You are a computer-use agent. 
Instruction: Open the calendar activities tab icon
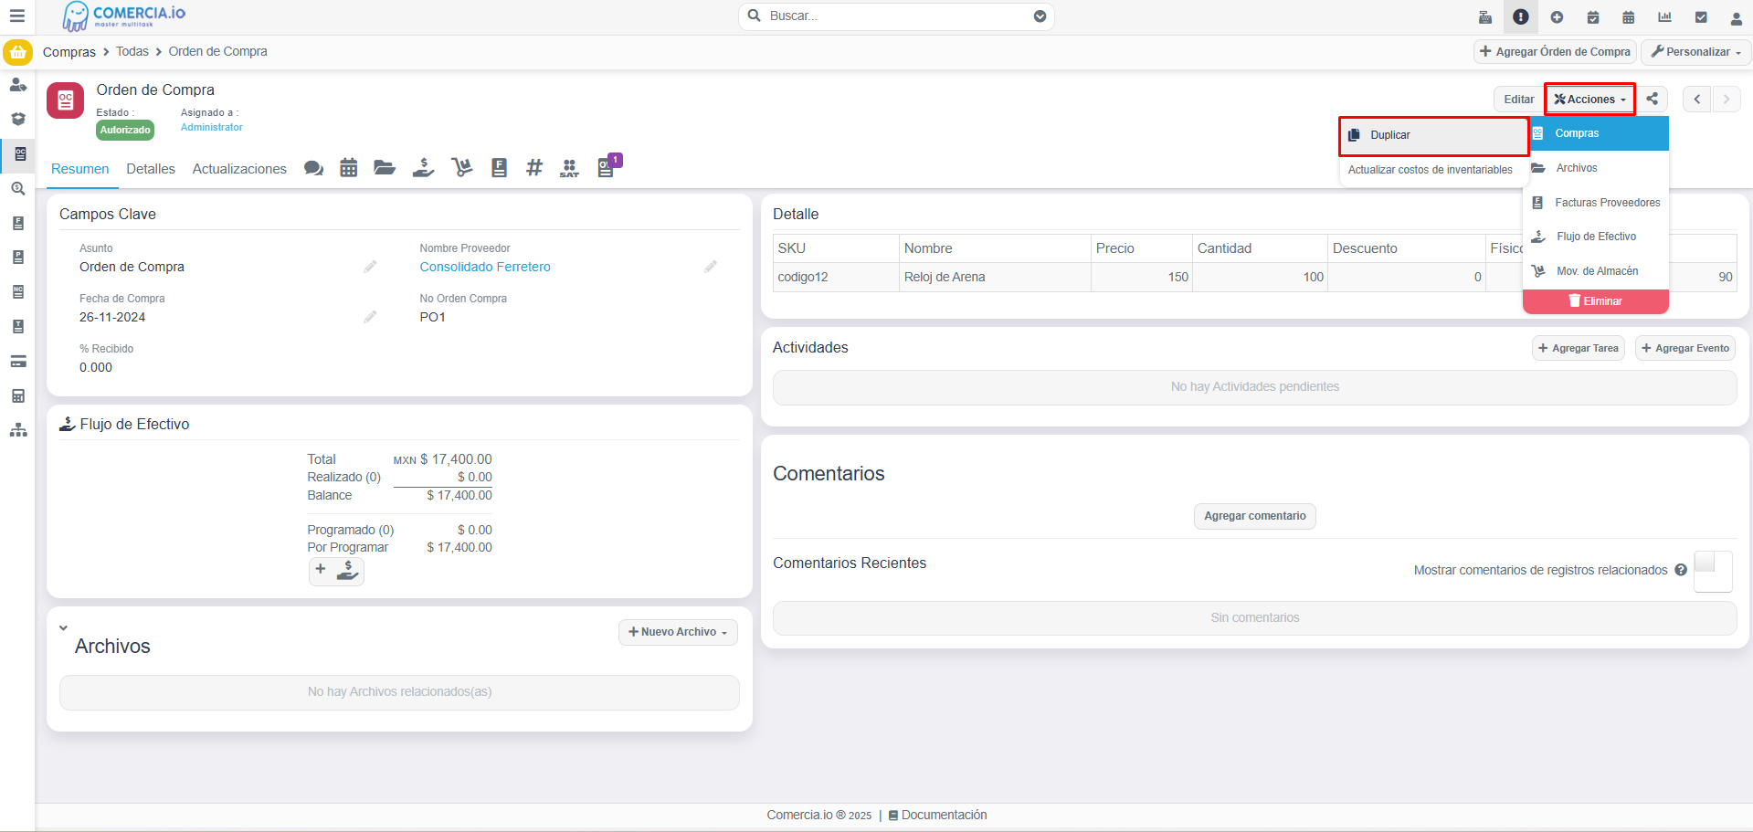pos(349,168)
